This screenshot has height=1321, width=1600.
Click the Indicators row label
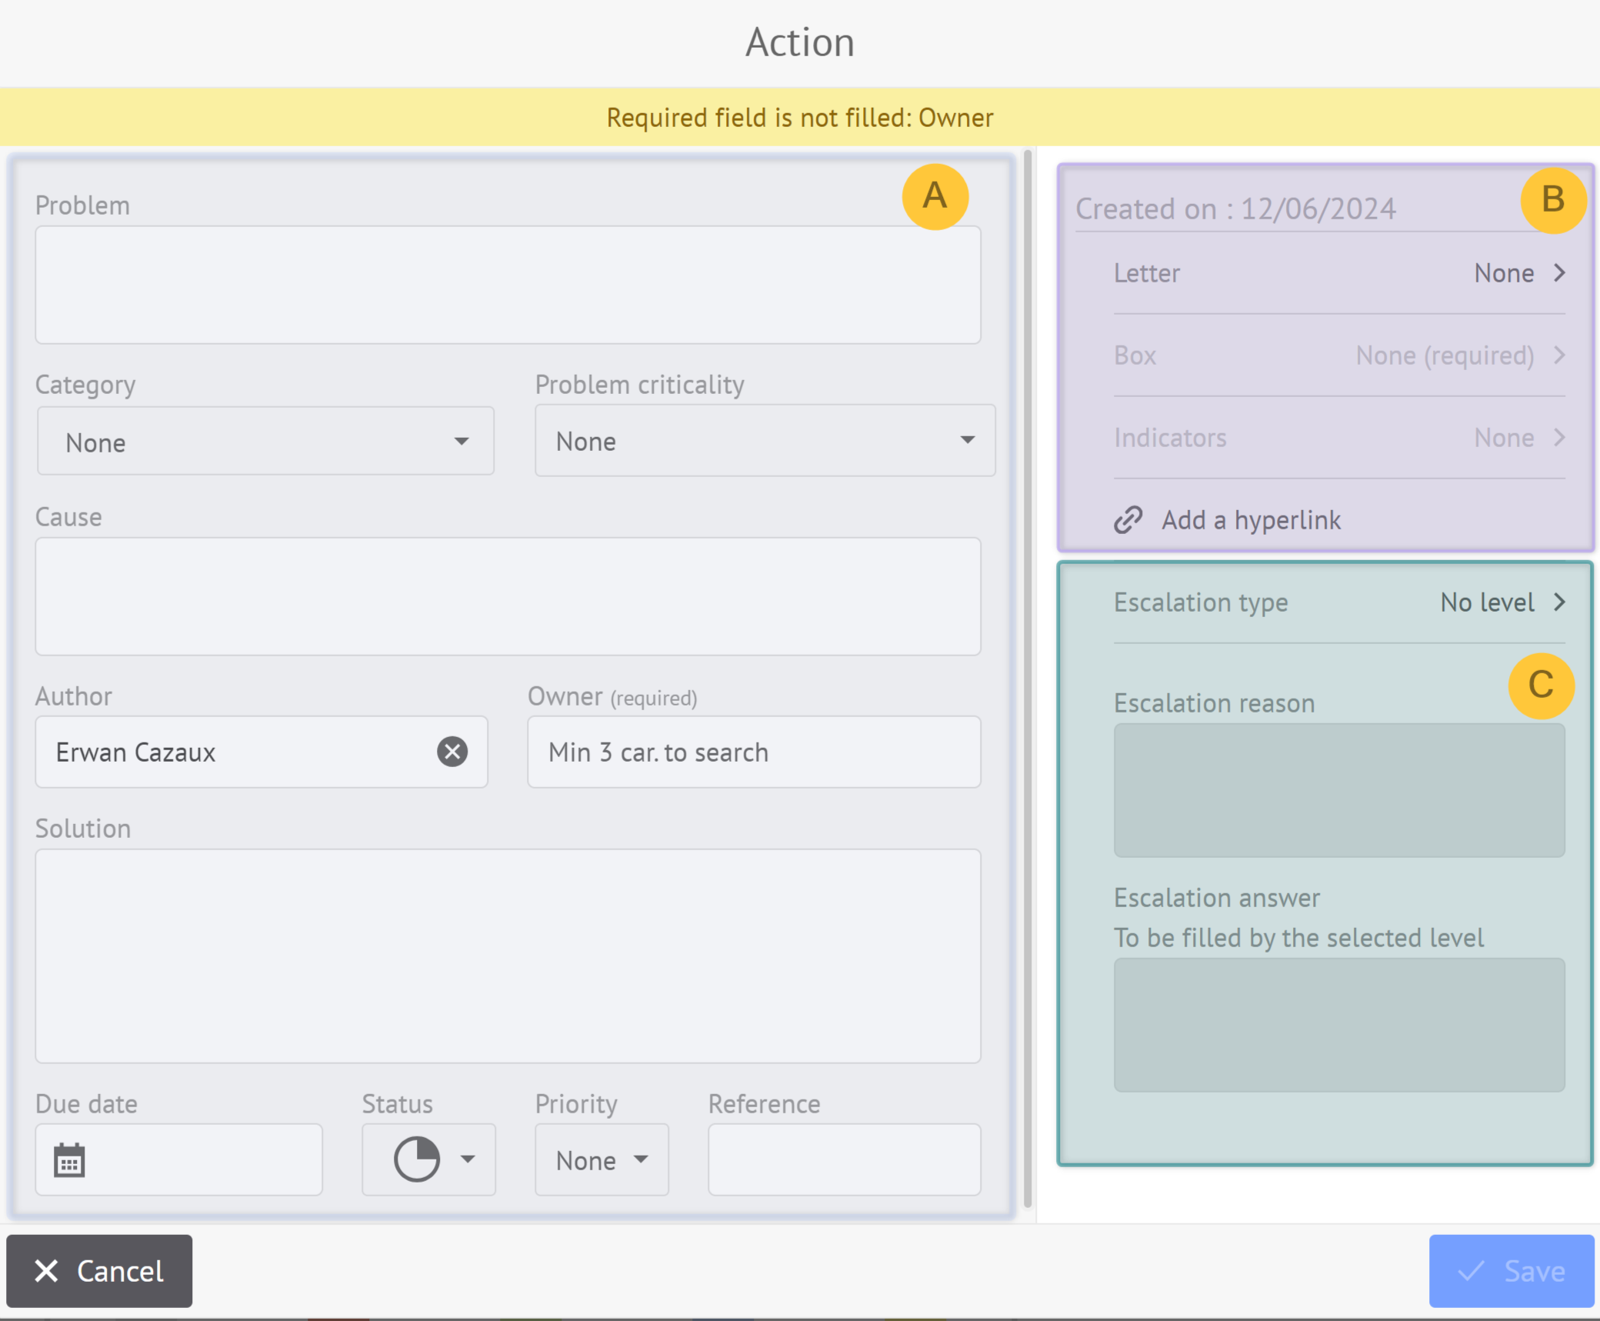(x=1170, y=438)
